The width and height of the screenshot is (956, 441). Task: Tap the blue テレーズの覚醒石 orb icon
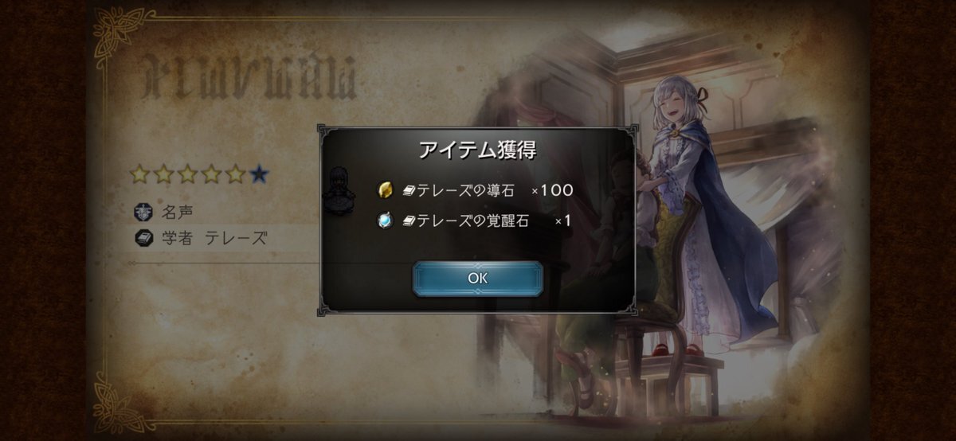386,220
